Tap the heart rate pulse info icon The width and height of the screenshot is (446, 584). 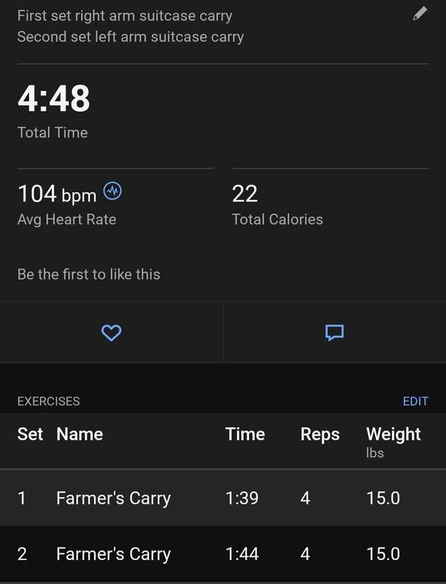(112, 191)
